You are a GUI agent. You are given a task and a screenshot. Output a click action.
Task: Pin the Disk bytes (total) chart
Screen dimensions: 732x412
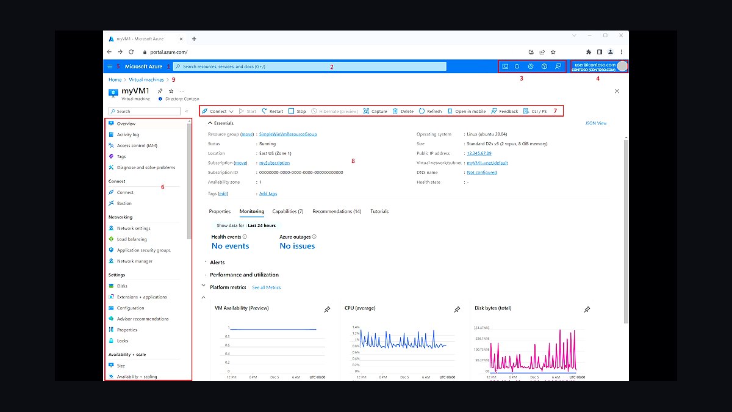[587, 310]
